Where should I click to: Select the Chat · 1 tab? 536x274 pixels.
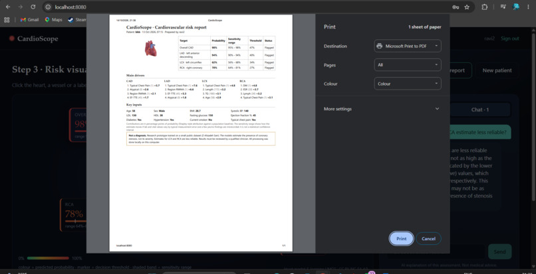[x=480, y=109]
